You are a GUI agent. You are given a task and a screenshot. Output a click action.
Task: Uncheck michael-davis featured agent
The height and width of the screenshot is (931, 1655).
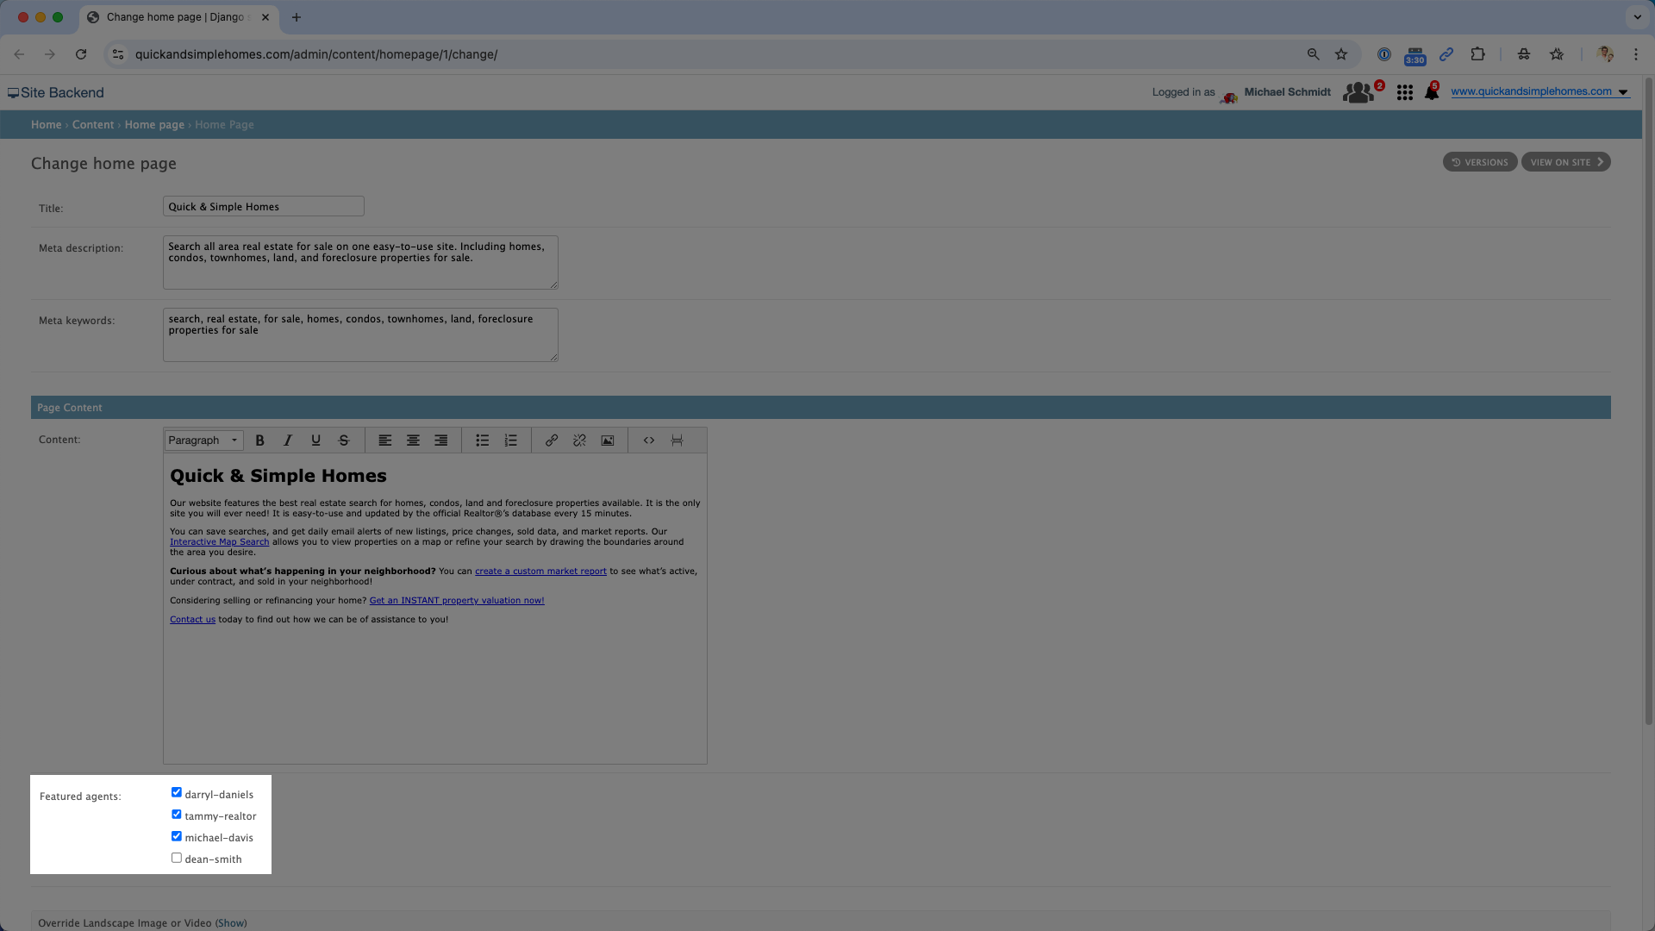tap(177, 836)
